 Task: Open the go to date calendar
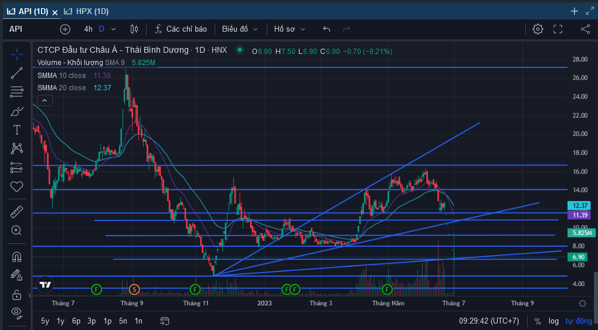coord(164,321)
